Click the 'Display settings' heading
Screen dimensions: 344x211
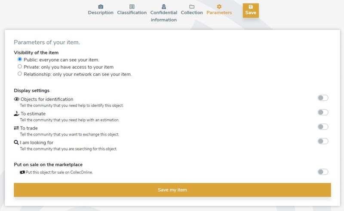click(x=31, y=90)
